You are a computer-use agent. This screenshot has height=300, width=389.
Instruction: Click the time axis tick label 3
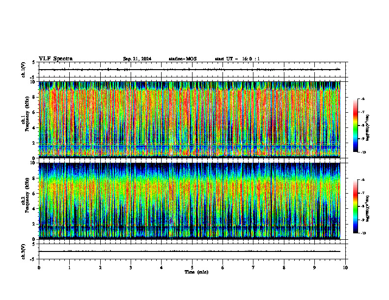[x=131, y=268]
